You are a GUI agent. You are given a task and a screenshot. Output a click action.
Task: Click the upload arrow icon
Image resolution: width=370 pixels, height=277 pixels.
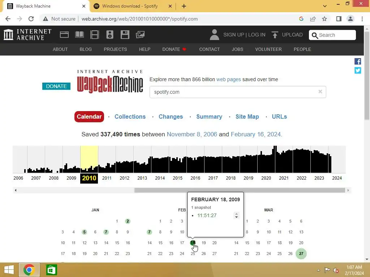(275, 35)
